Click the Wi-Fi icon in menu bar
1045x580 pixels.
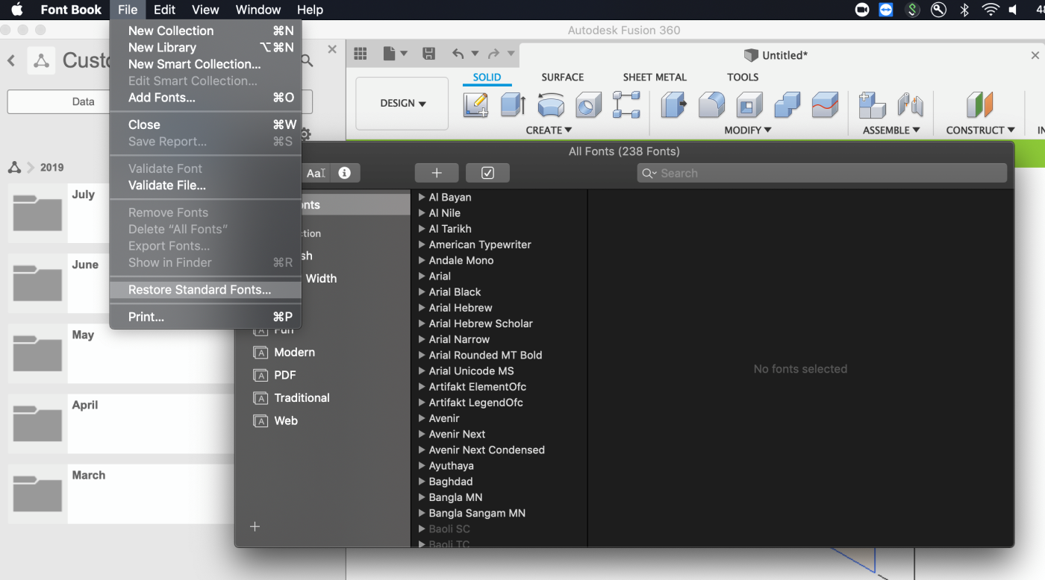[991, 10]
